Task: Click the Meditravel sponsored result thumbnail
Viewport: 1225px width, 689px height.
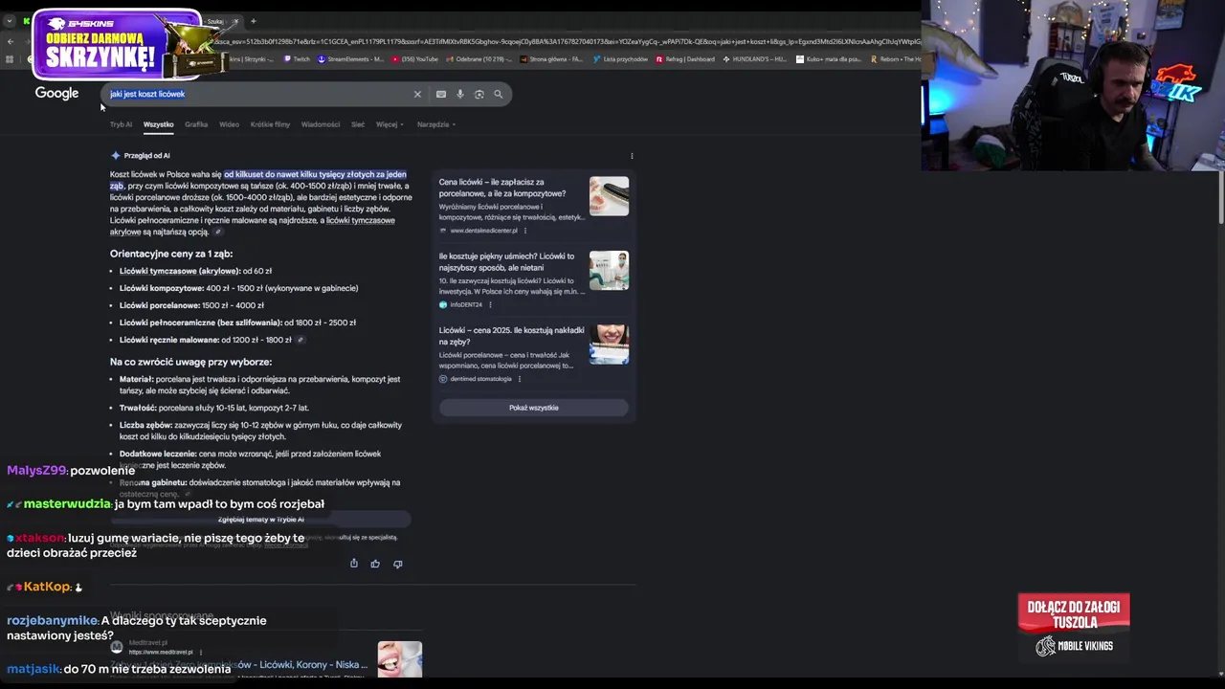Action: (x=400, y=659)
